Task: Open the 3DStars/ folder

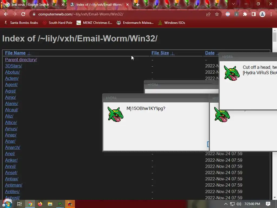Action: pos(14,66)
